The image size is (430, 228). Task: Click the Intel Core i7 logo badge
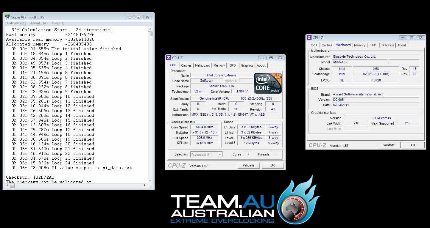(x=268, y=83)
